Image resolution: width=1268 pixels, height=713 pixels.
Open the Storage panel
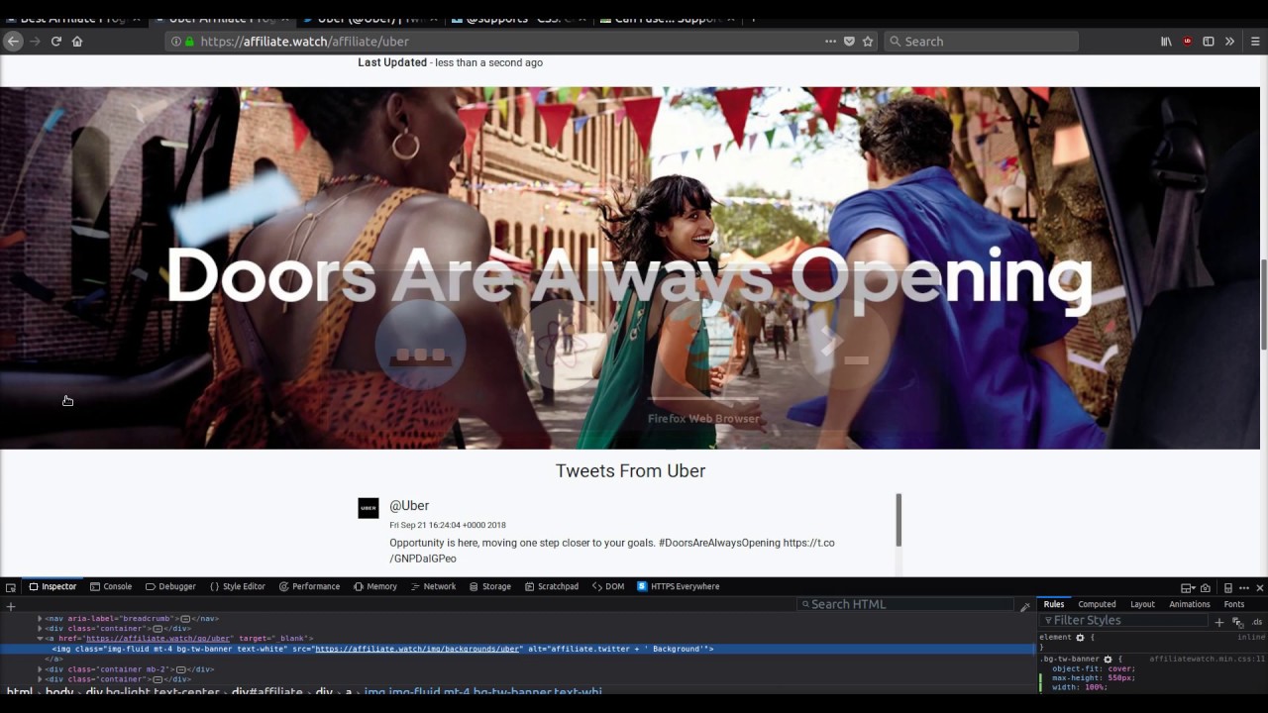click(x=489, y=587)
